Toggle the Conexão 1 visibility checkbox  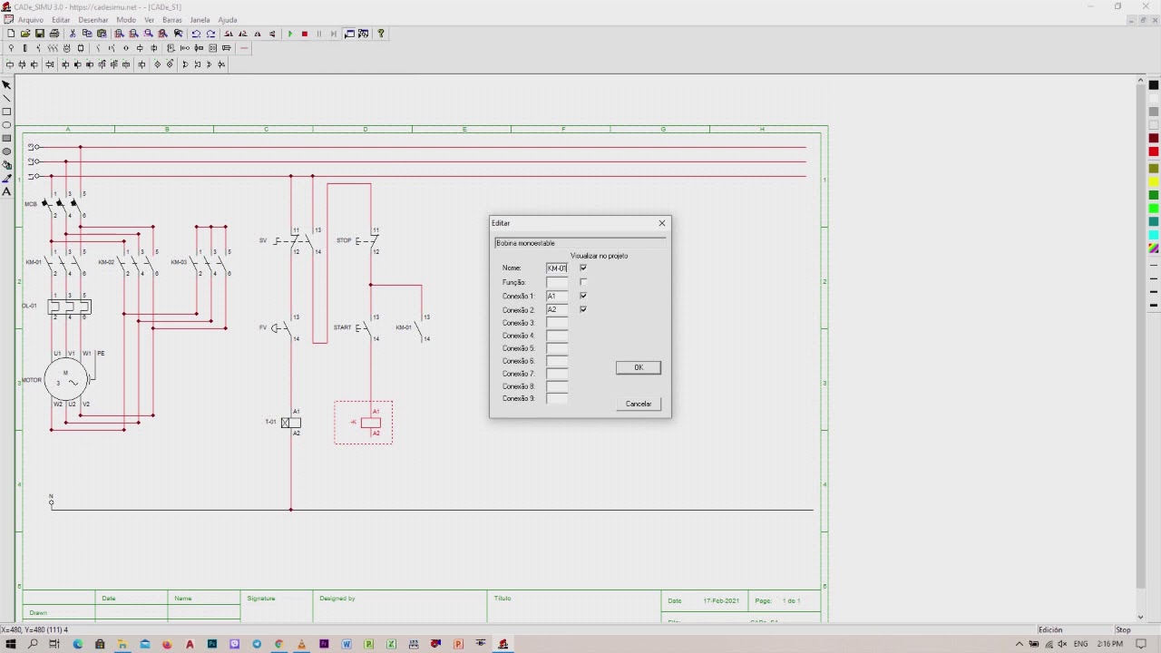coord(583,296)
